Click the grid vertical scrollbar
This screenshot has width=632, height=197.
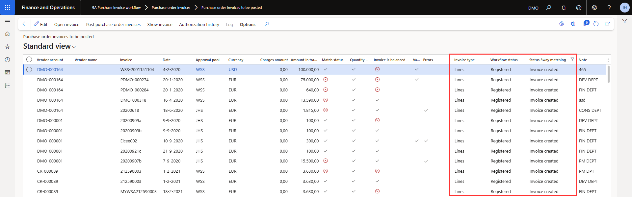[x=609, y=74]
